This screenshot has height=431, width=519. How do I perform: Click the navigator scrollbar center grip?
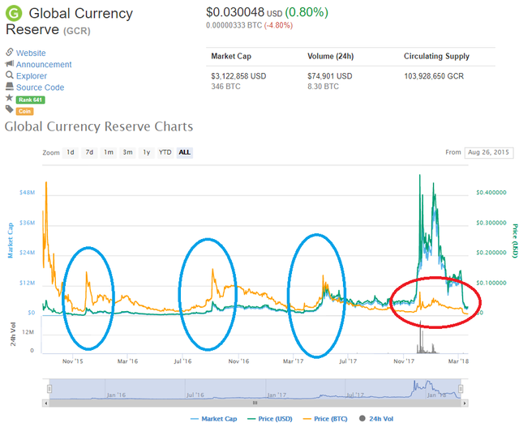click(x=255, y=403)
